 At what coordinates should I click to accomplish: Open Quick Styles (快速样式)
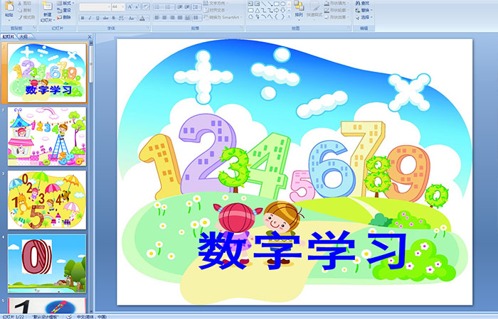click(314, 9)
